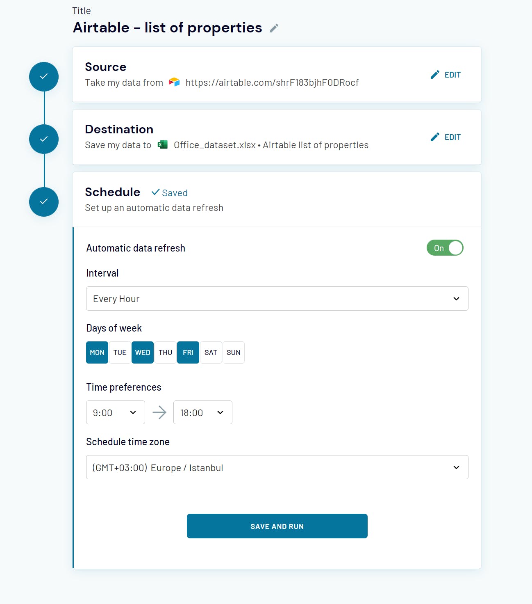Edit the Destination settings
532x604 pixels.
point(446,137)
